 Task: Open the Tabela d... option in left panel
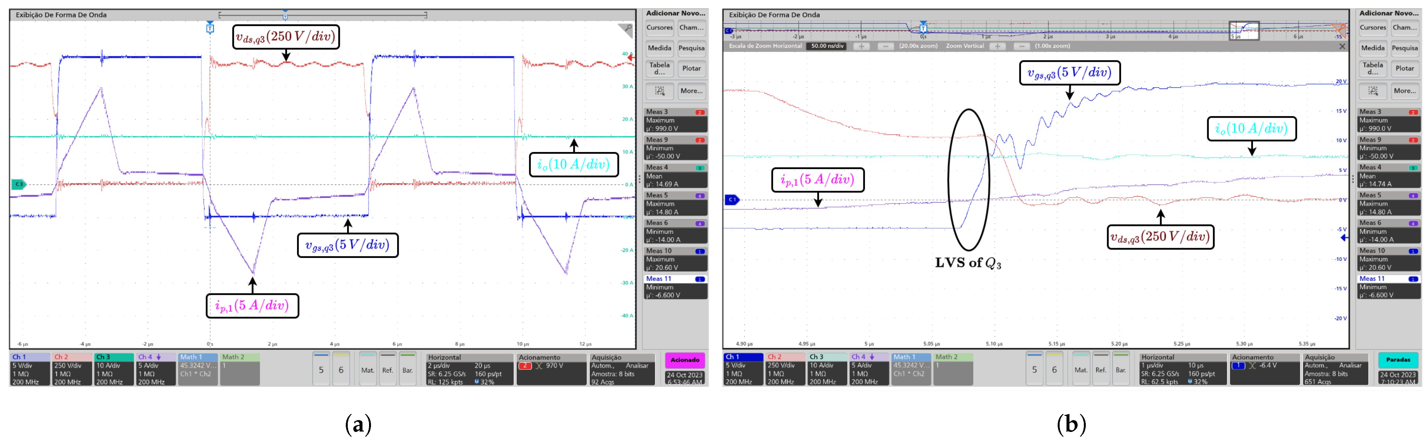[x=659, y=68]
